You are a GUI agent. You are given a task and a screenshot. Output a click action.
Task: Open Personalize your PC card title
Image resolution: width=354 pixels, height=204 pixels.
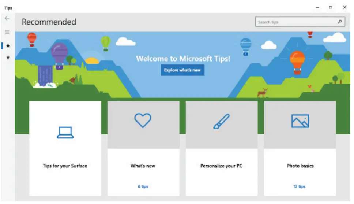[221, 166]
